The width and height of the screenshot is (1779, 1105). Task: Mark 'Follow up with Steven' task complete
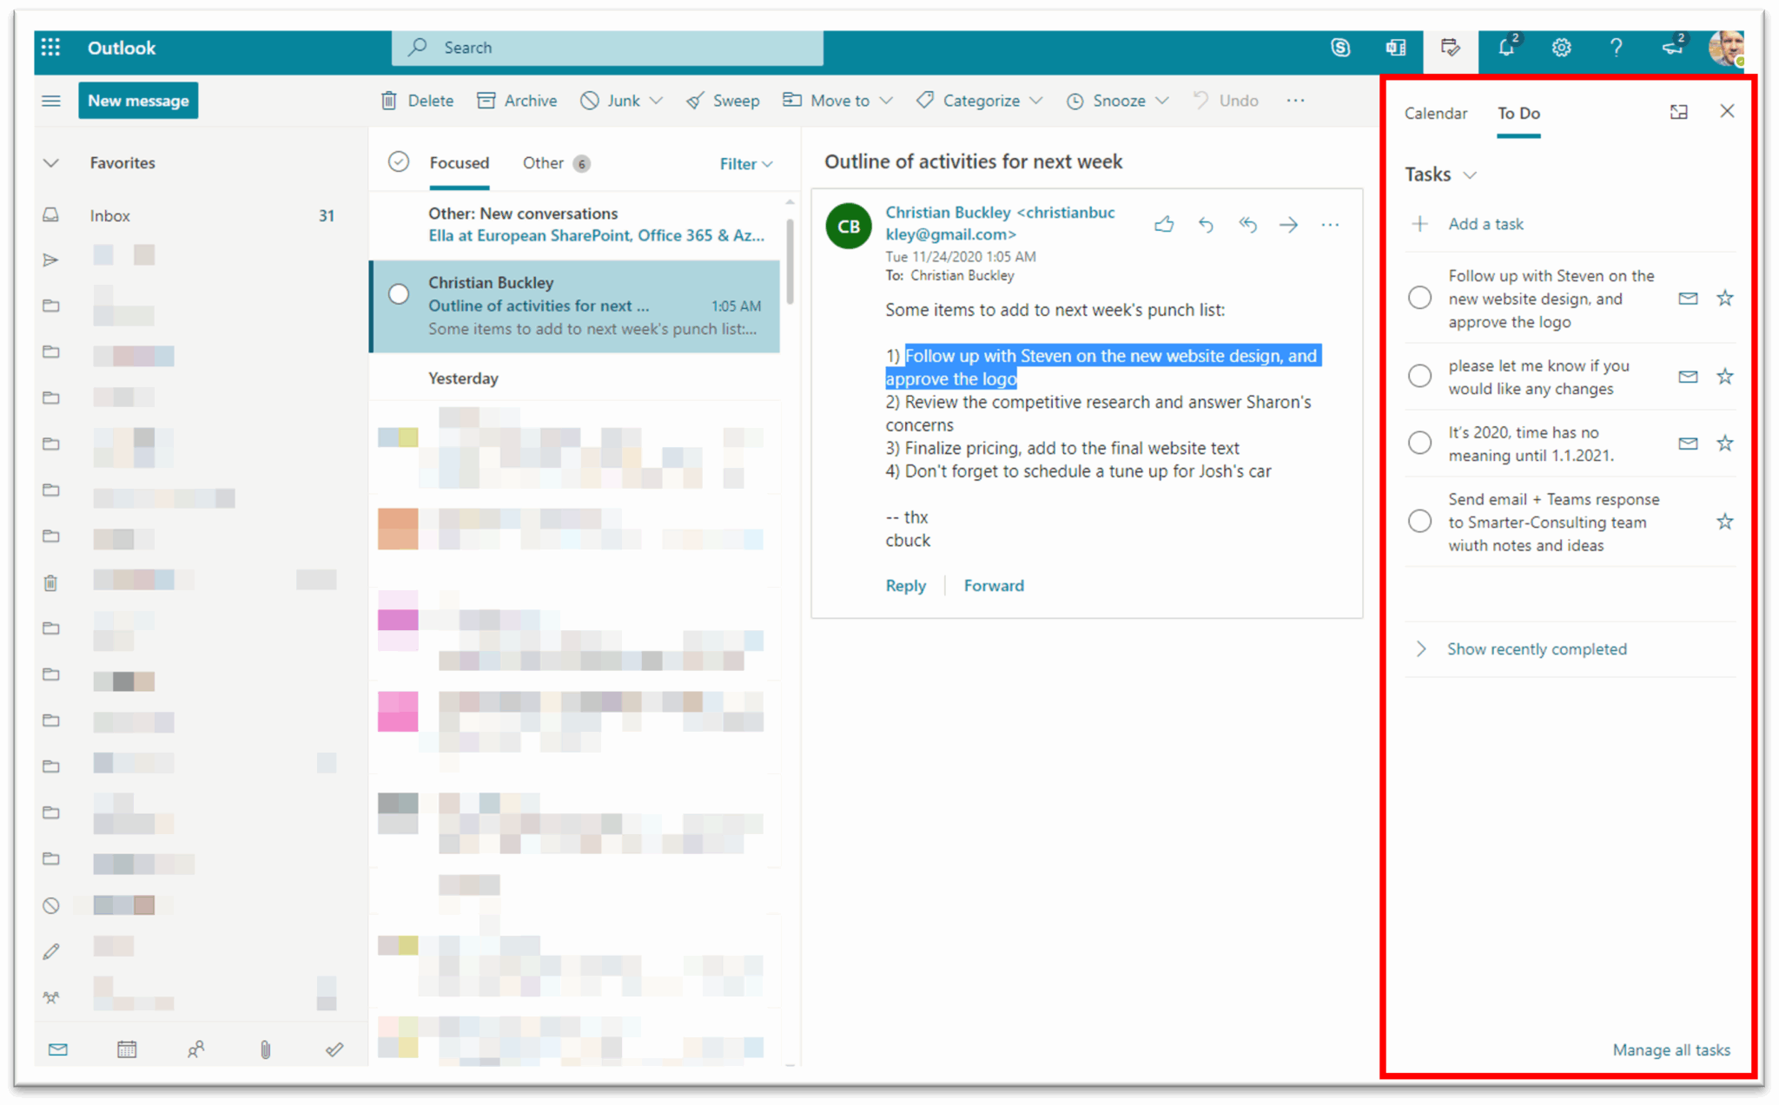(x=1419, y=297)
